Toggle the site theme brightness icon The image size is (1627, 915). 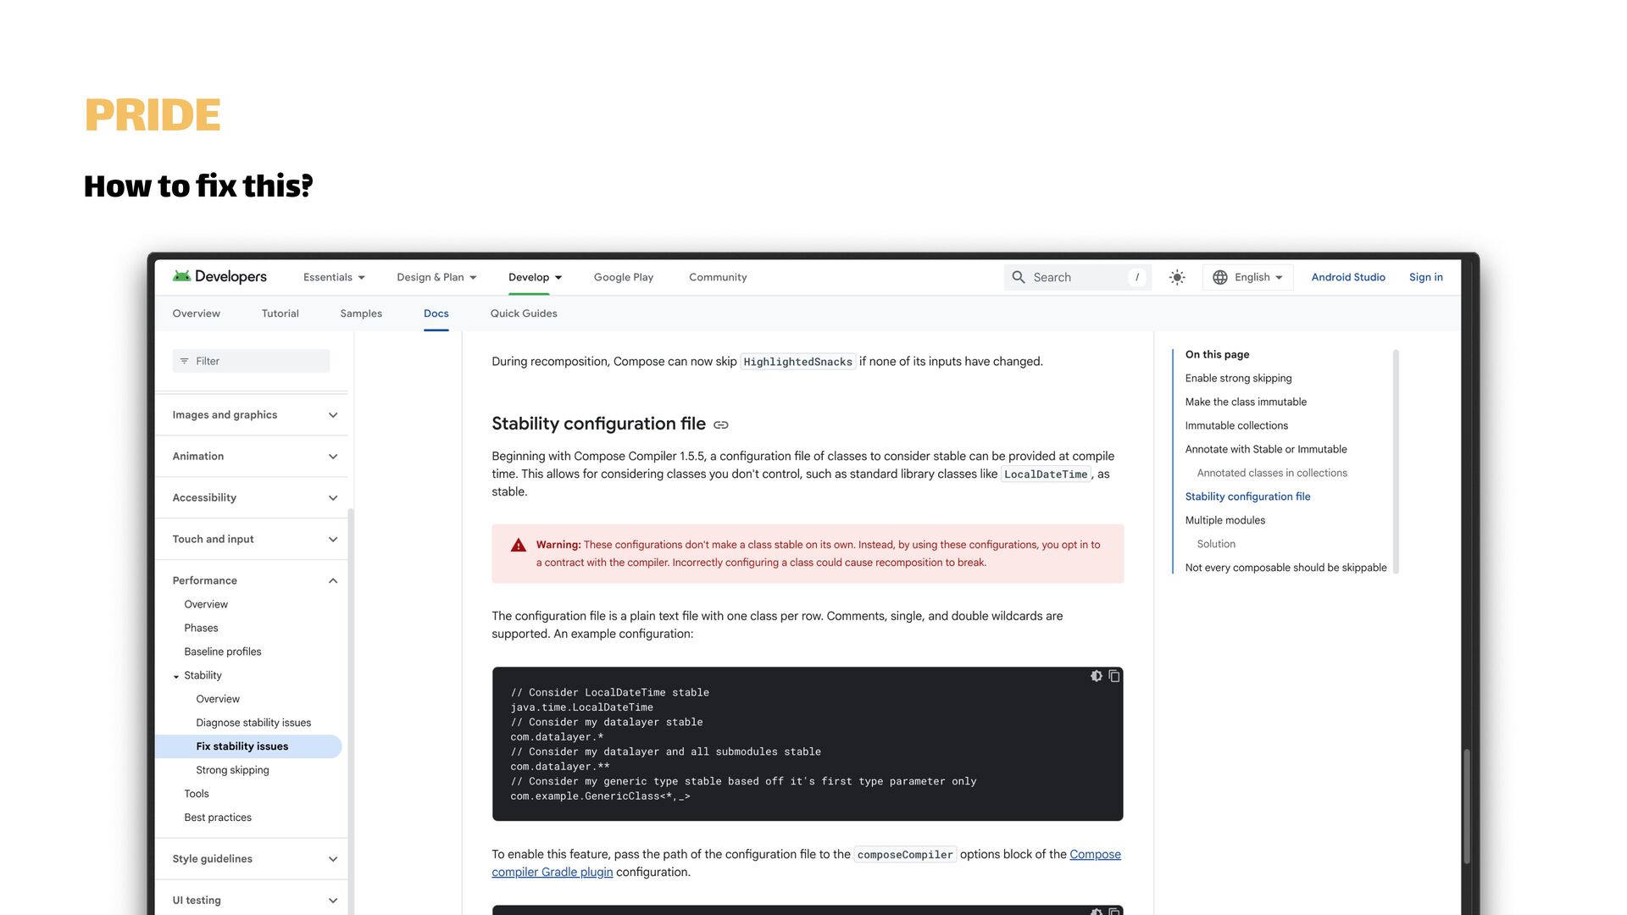[1177, 277]
